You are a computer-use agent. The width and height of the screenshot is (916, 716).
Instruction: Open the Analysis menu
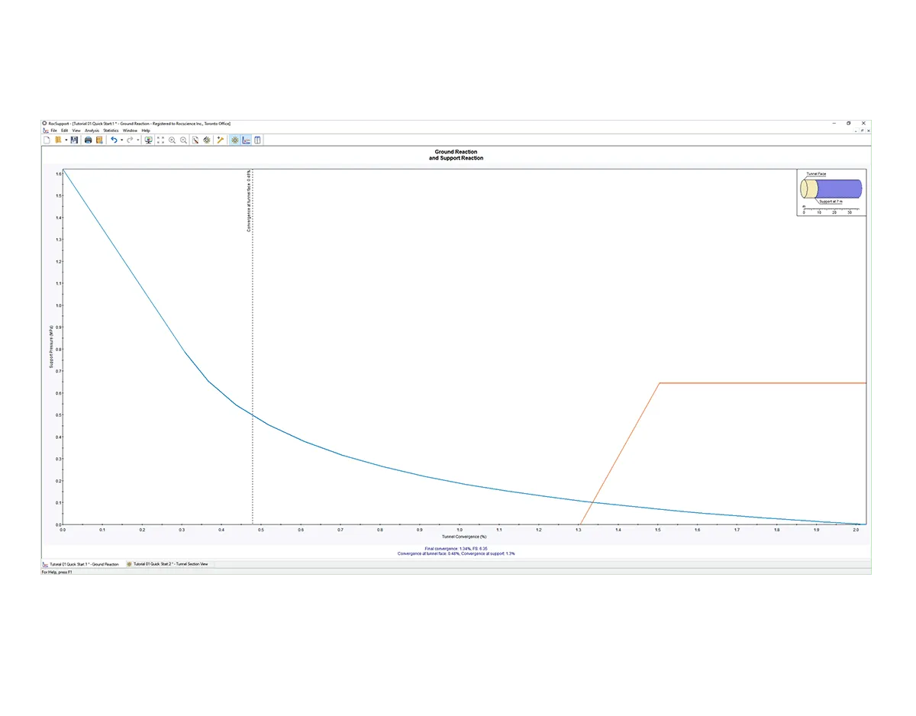[x=92, y=131]
